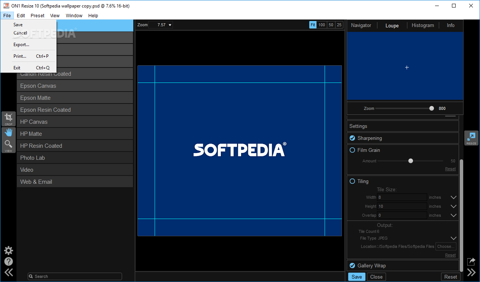The image size is (480, 282).
Task: Expand the Video preset category
Action: click(75, 170)
